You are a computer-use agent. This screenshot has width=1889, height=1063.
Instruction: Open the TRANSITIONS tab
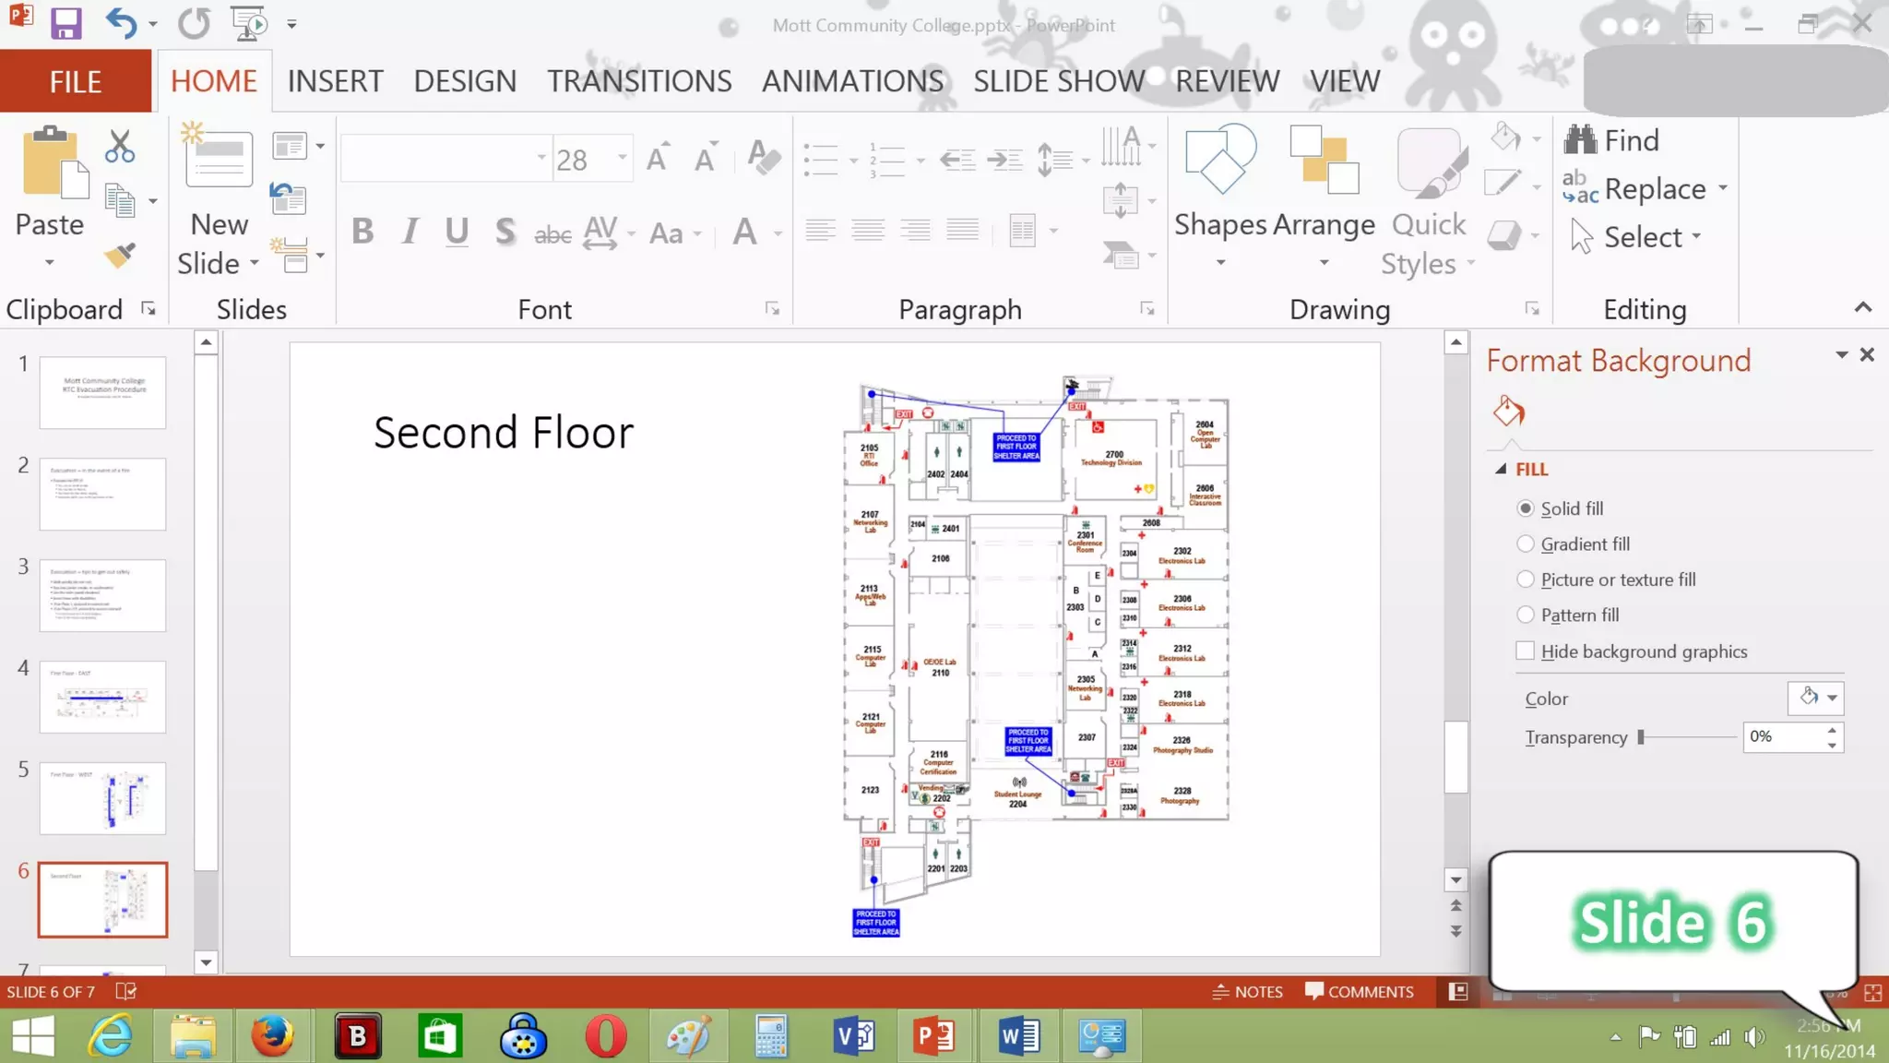click(x=639, y=81)
